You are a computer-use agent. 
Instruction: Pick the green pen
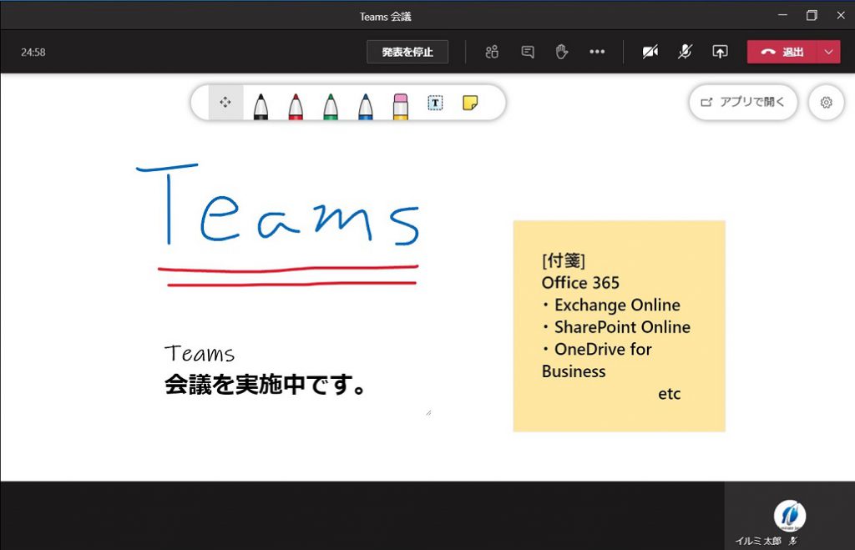click(x=331, y=106)
